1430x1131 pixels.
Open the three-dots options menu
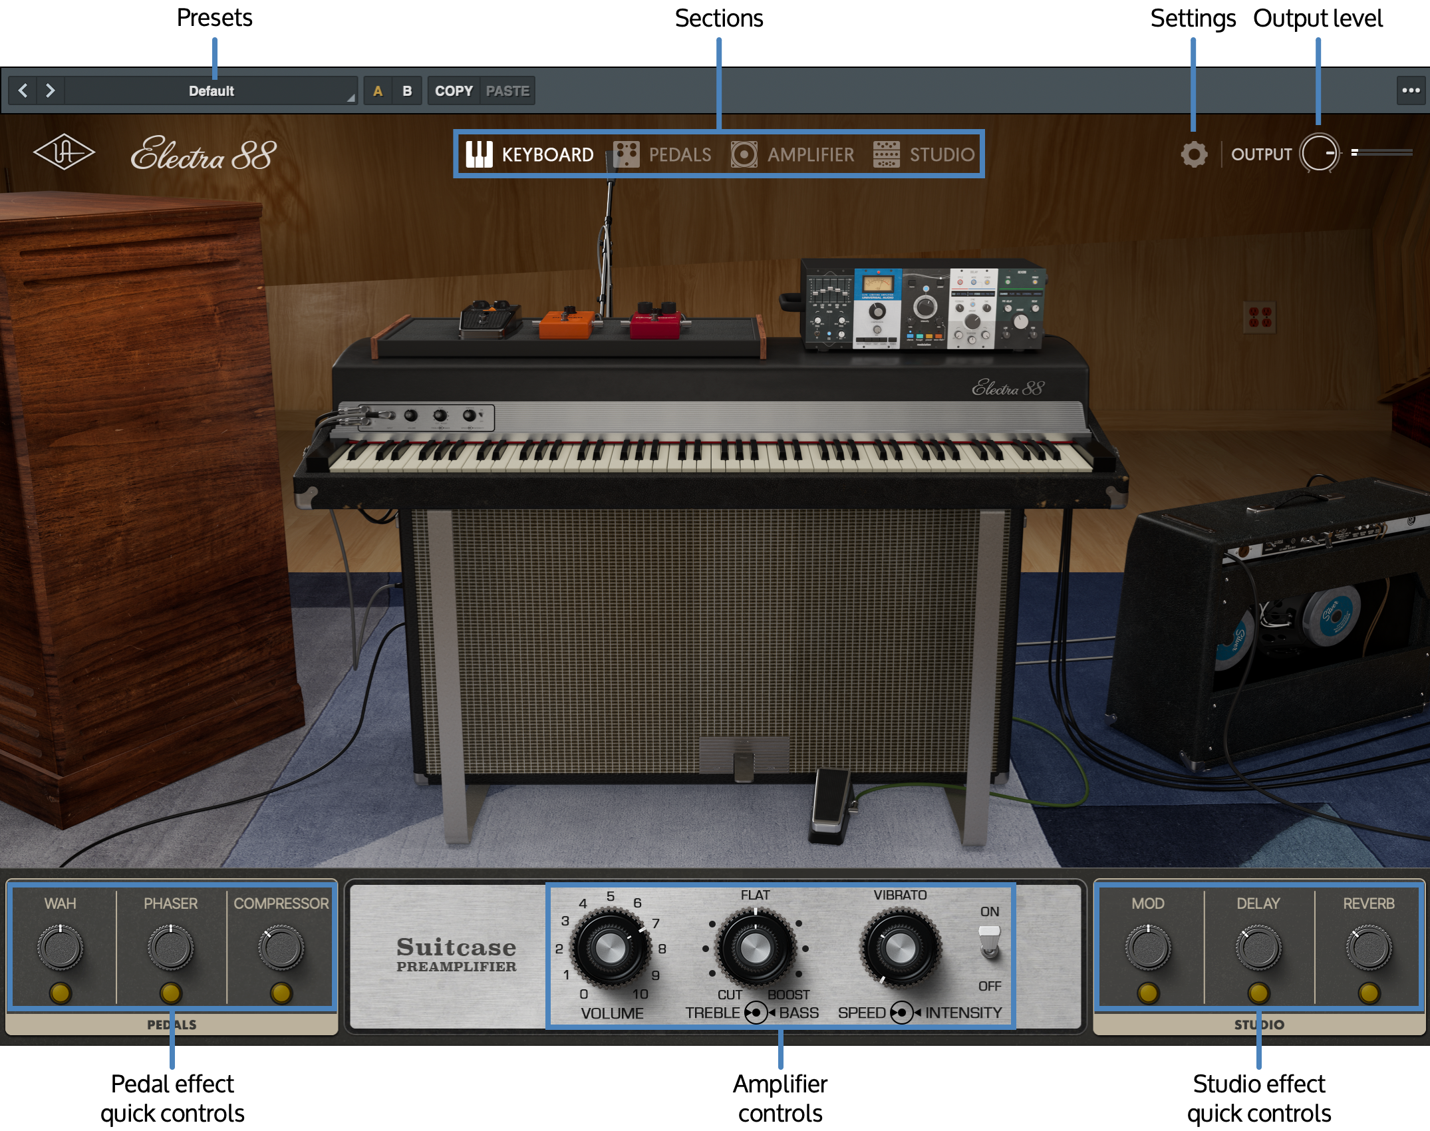(1410, 90)
